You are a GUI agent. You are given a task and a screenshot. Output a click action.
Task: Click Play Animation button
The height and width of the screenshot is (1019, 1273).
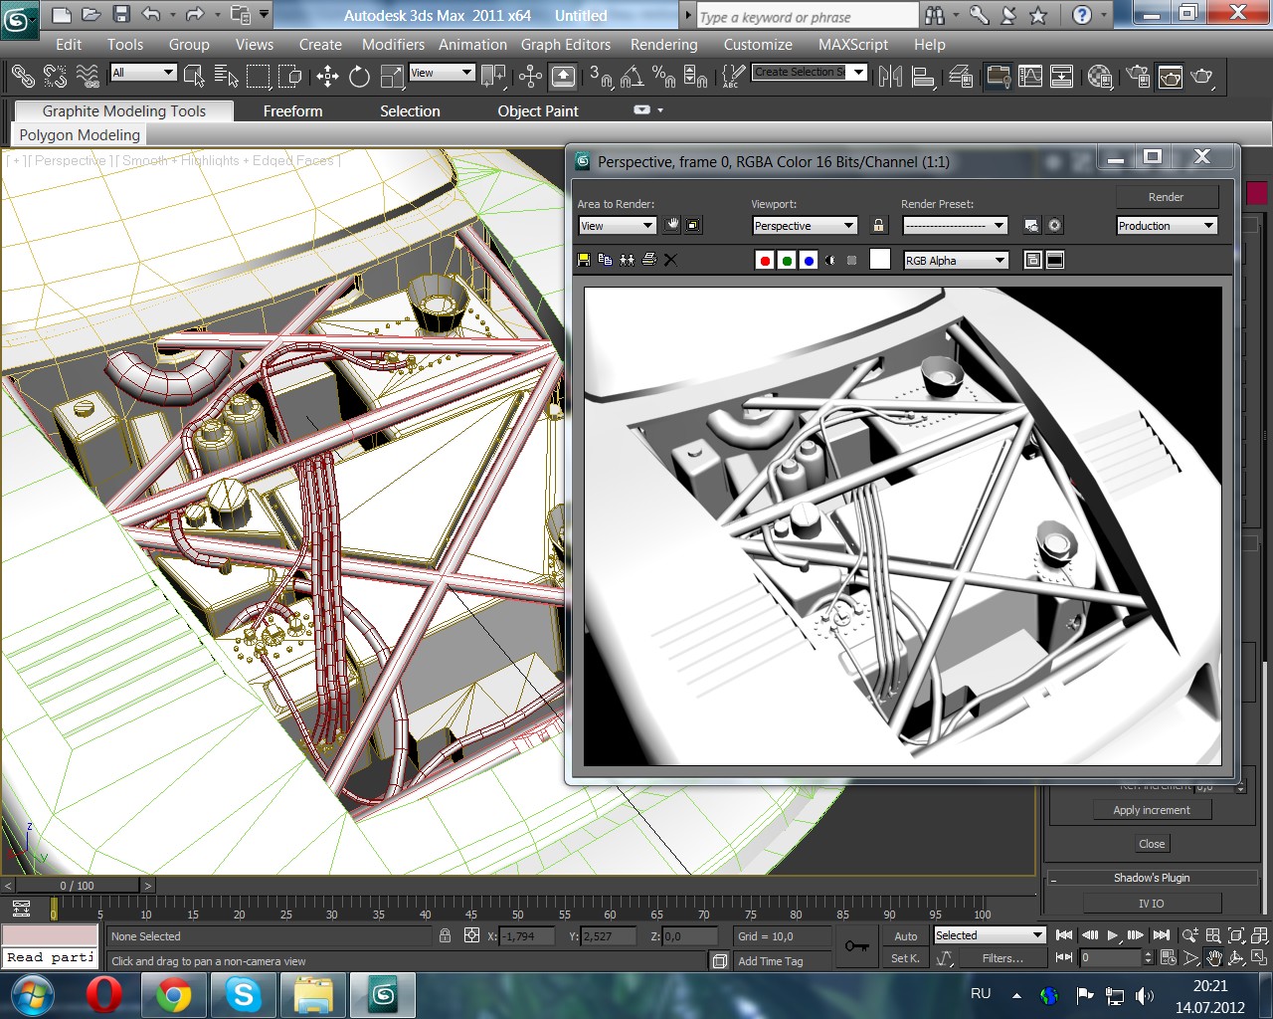tap(1112, 935)
